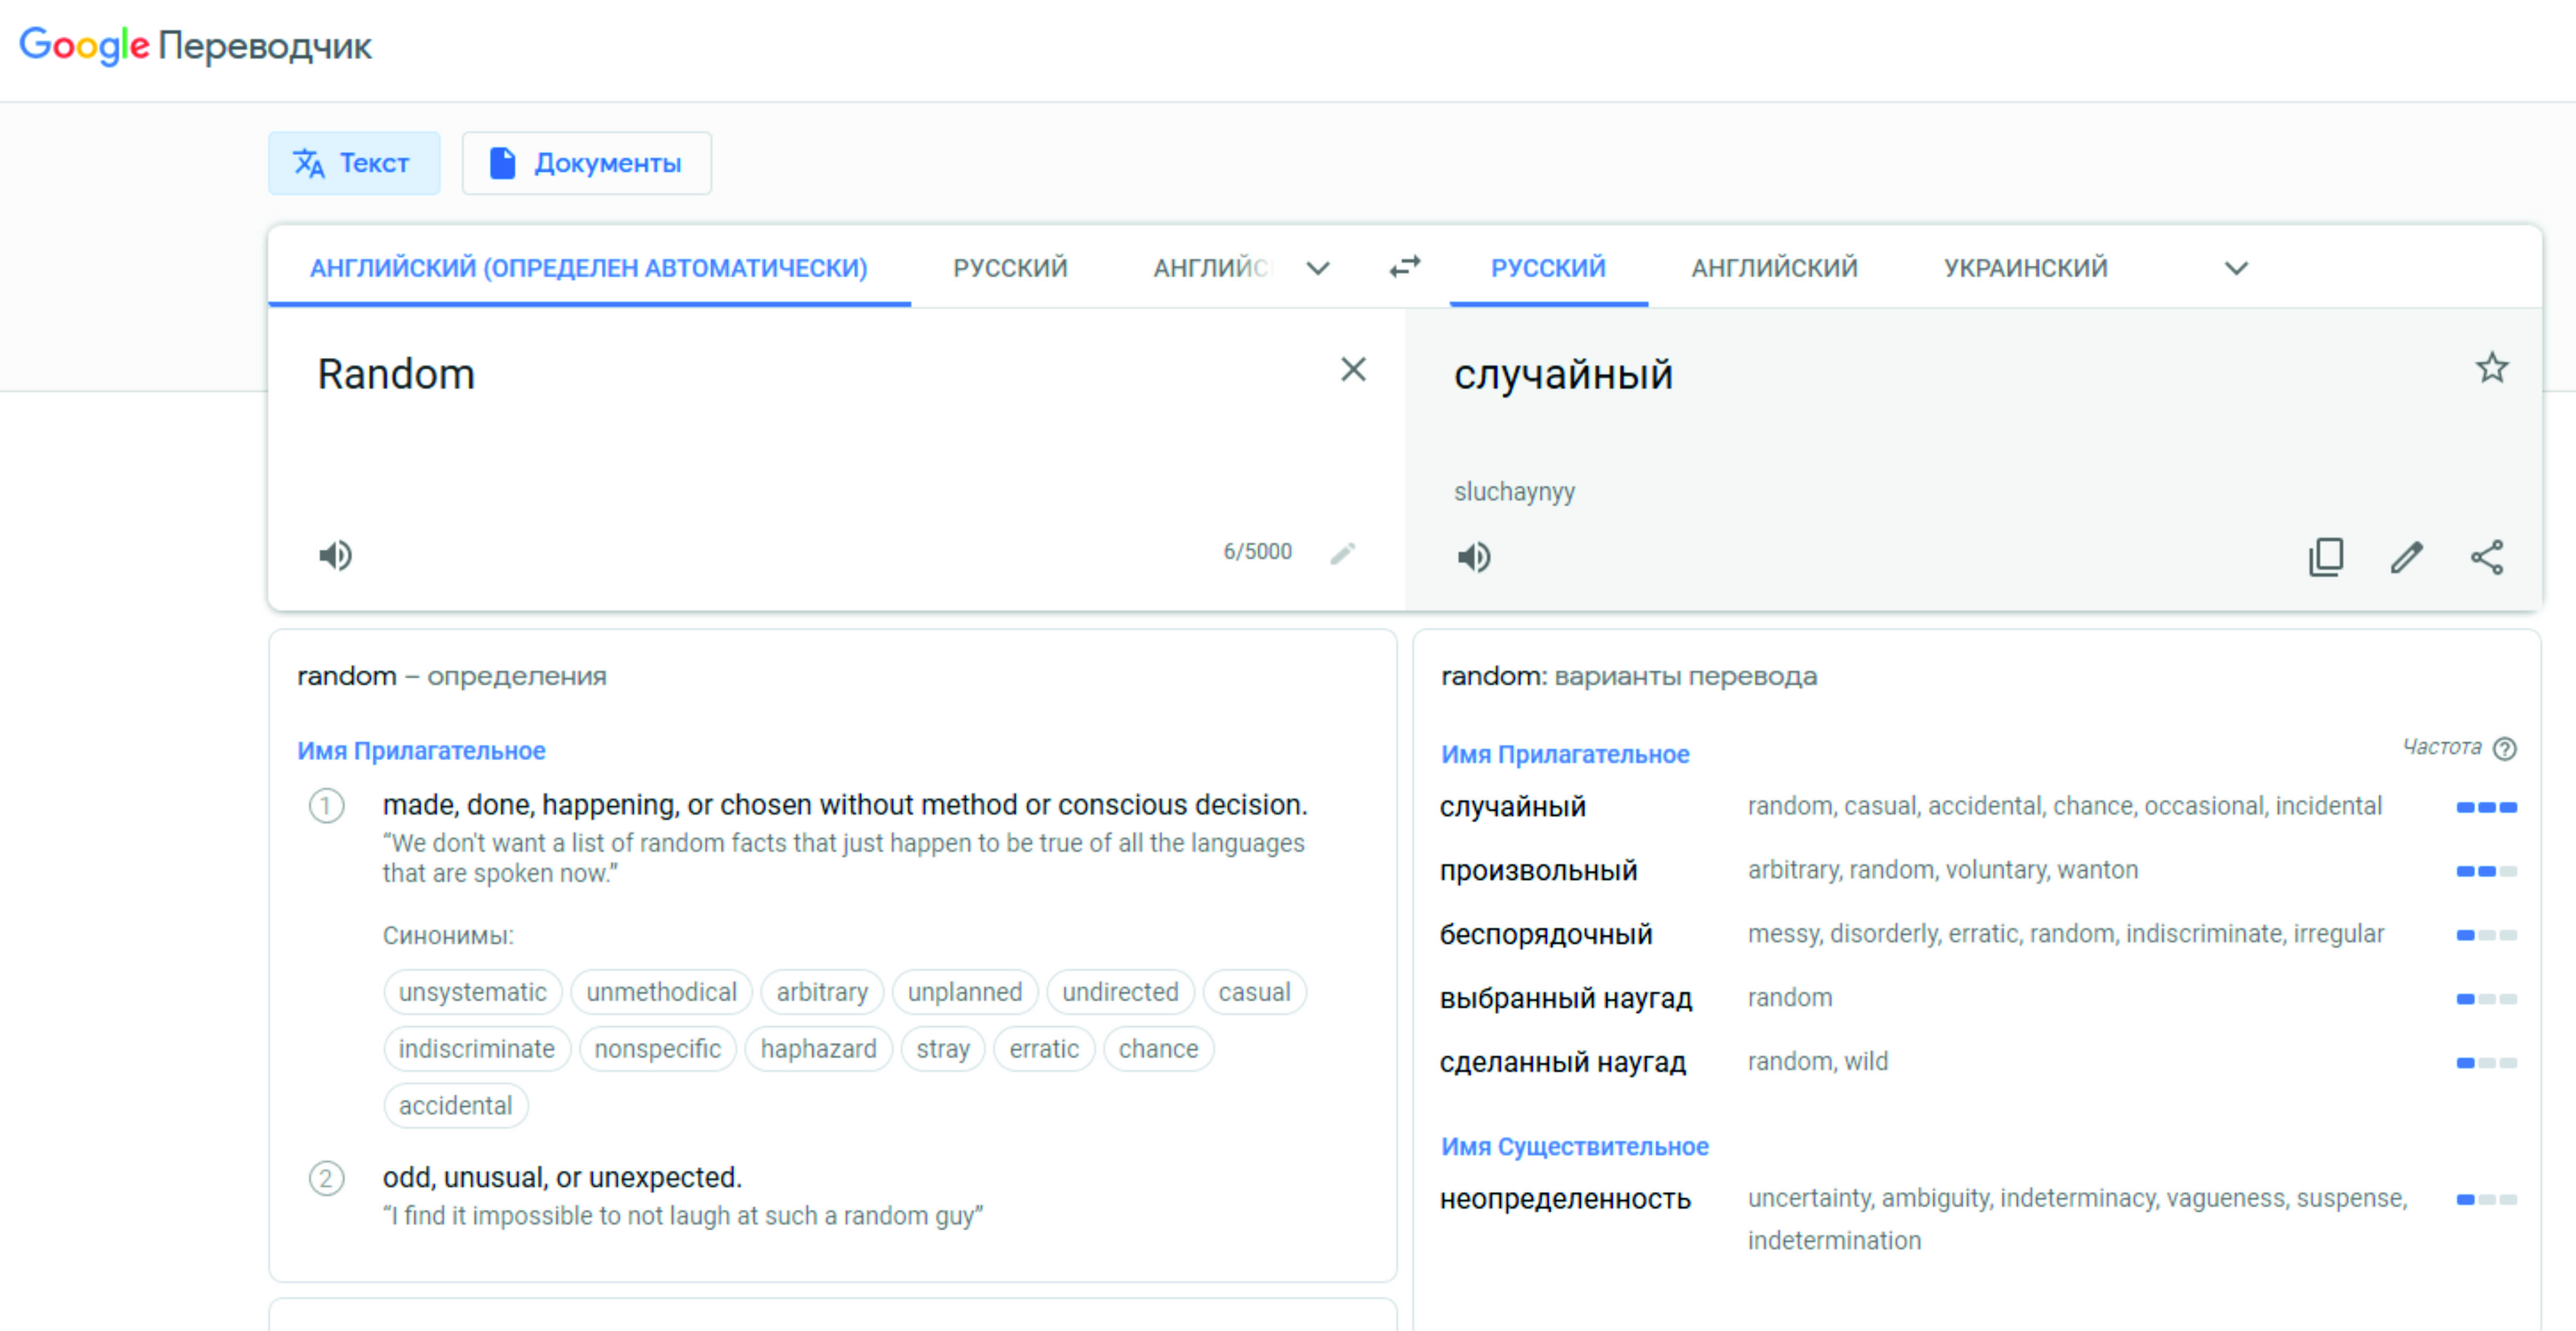Select the Текст translation mode
Screen dimensions: 2576x1331
click(x=353, y=163)
